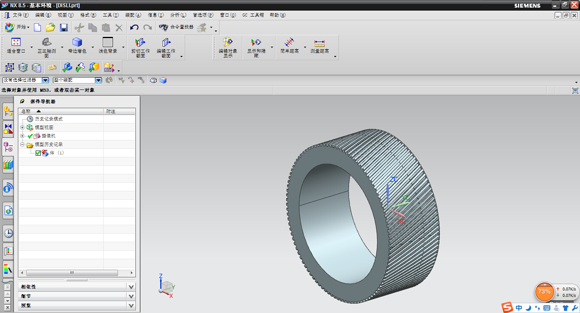The width and height of the screenshot is (580, 313).
Task: Open the History clock sidebar tab
Action: pos(8,233)
